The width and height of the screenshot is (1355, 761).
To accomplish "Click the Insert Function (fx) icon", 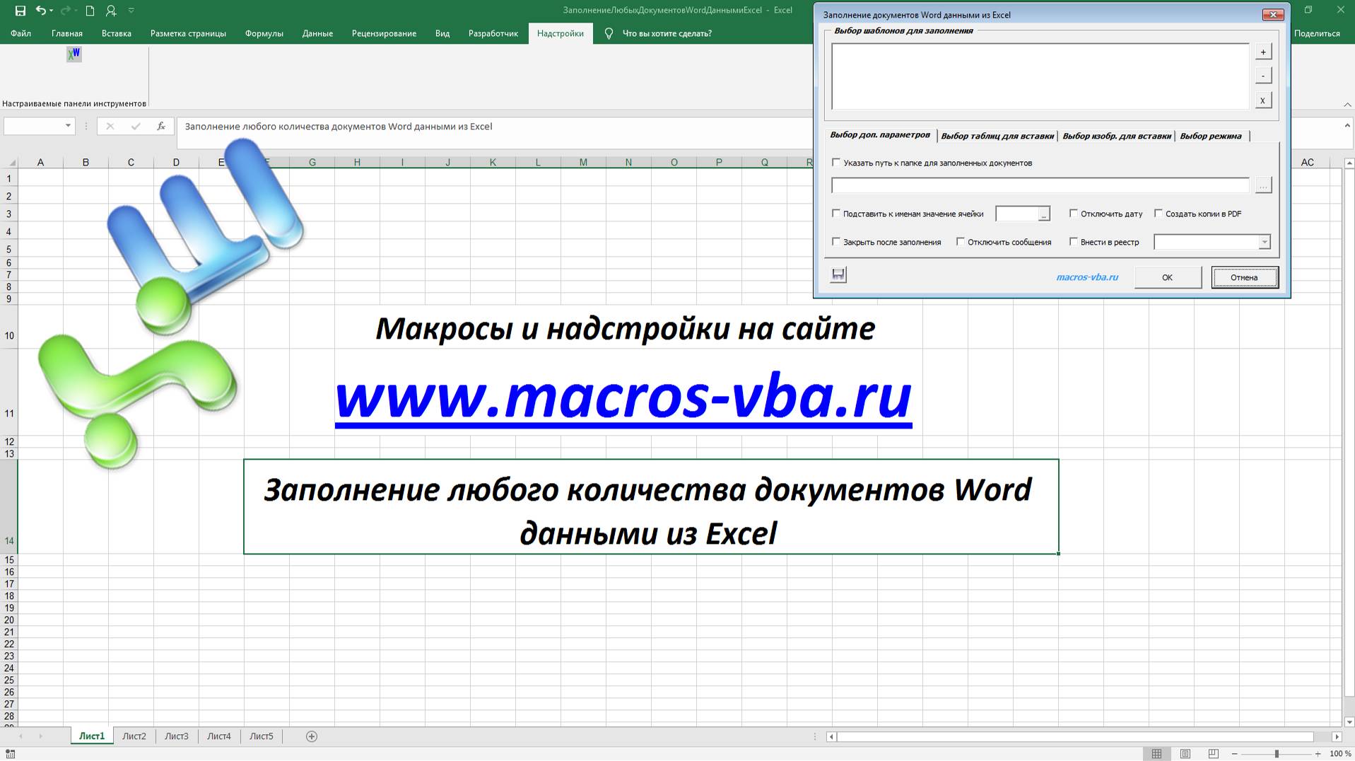I will 161,126.
